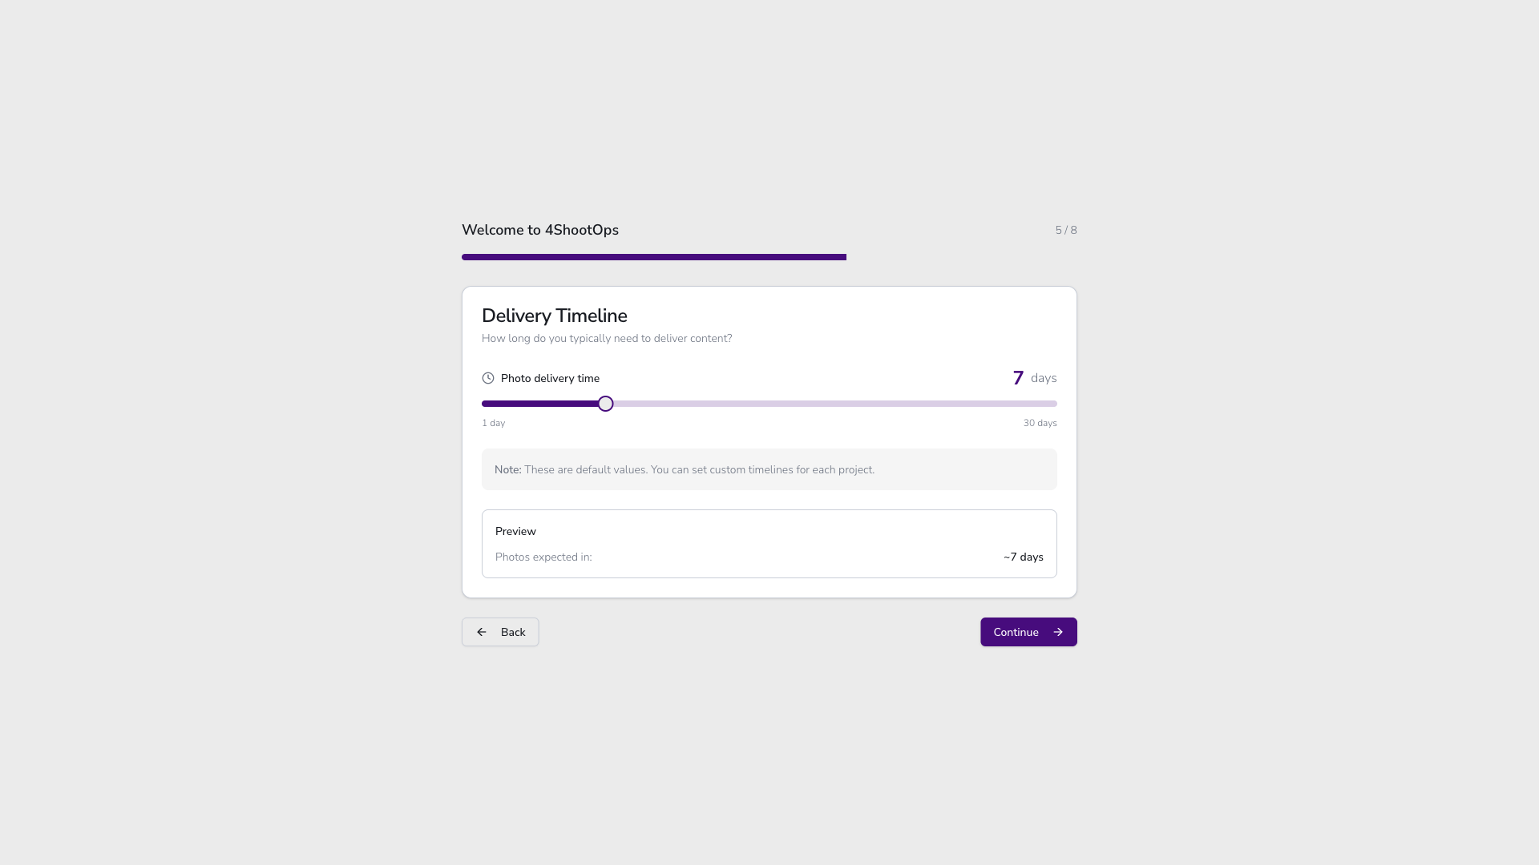Viewport: 1539px width, 865px height.
Task: Click the 'Photo delivery time' label
Action: click(550, 378)
